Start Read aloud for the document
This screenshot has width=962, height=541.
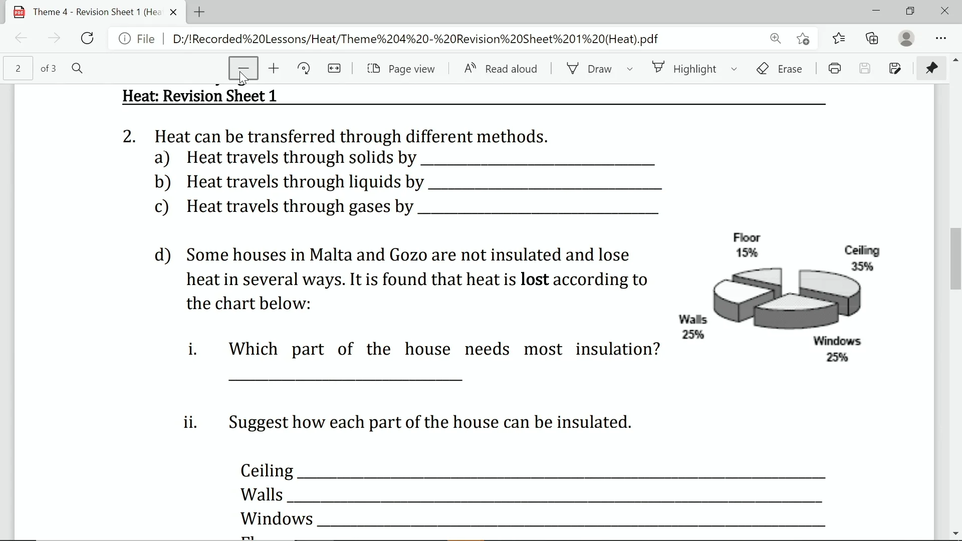(x=501, y=69)
